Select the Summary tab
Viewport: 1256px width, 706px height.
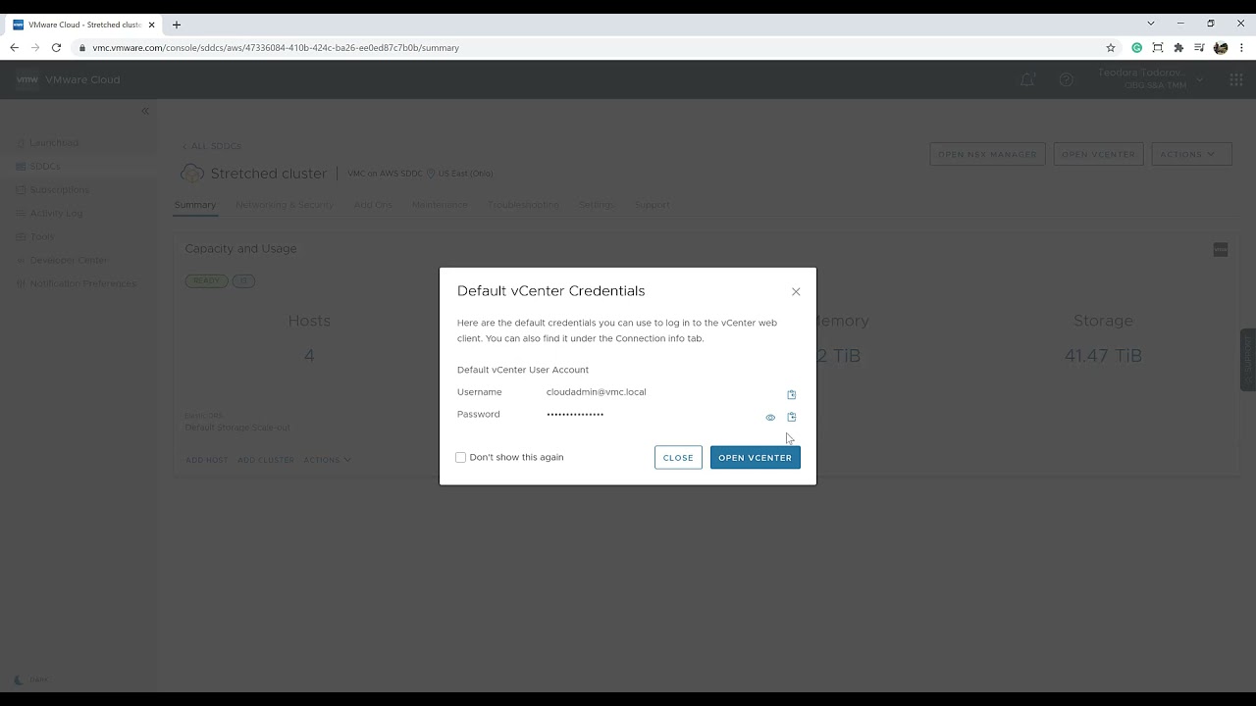(194, 205)
